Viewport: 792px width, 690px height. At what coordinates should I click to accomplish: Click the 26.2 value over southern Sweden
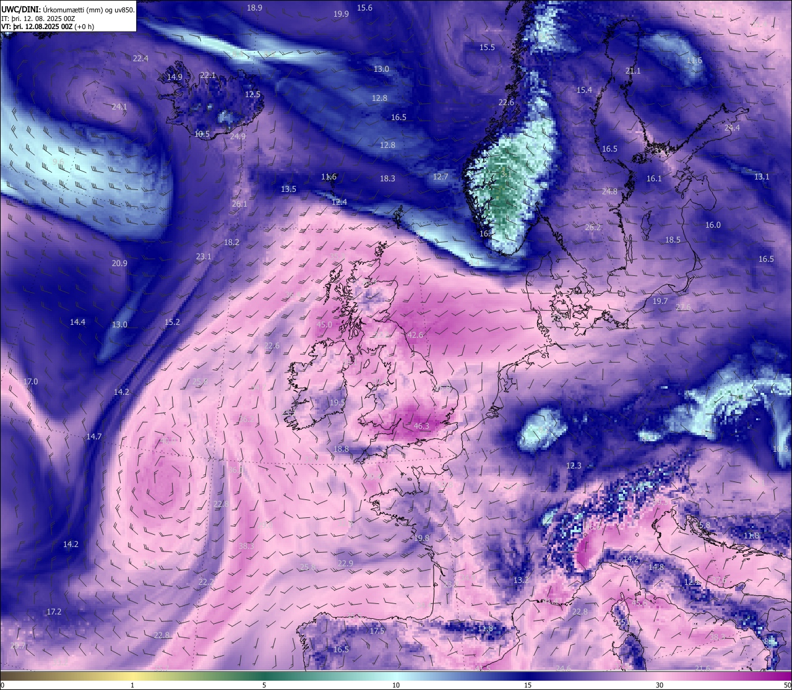[x=593, y=227]
